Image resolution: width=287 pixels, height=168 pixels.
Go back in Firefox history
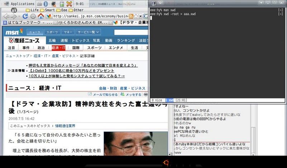coord(6,16)
